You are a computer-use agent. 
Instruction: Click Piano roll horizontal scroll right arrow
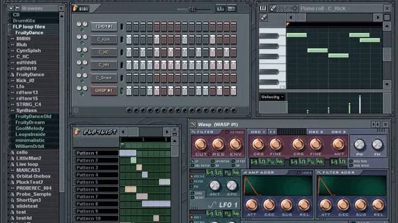[x=377, y=17]
